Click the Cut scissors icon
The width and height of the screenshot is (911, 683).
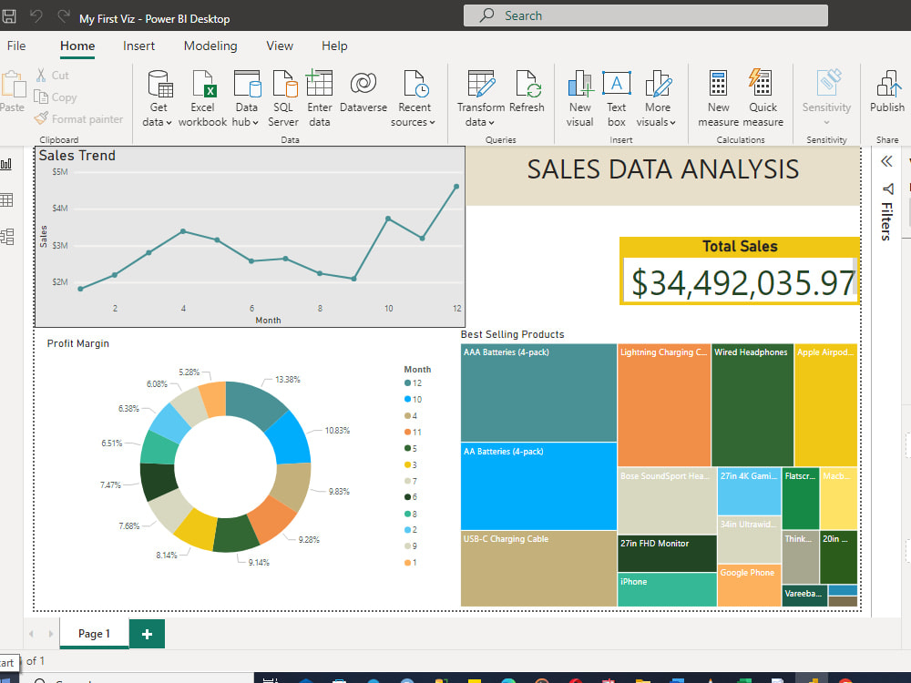point(41,75)
